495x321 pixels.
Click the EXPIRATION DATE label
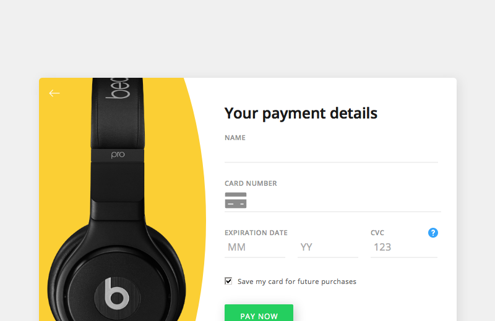click(256, 233)
